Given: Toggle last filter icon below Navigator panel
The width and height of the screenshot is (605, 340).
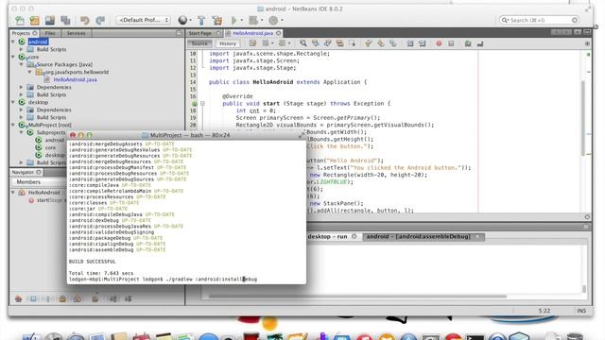Looking at the screenshot, I should [x=129, y=298].
